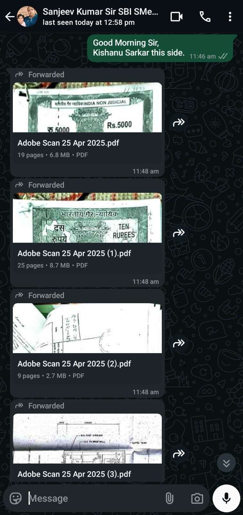Forward the Adobe Scan 25 Apr 2025 (3).pdf file

(178, 454)
